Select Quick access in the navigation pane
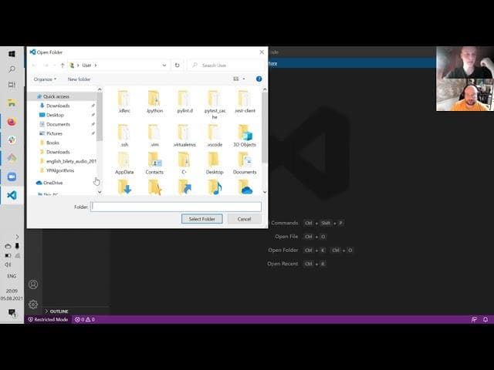 [56, 96]
